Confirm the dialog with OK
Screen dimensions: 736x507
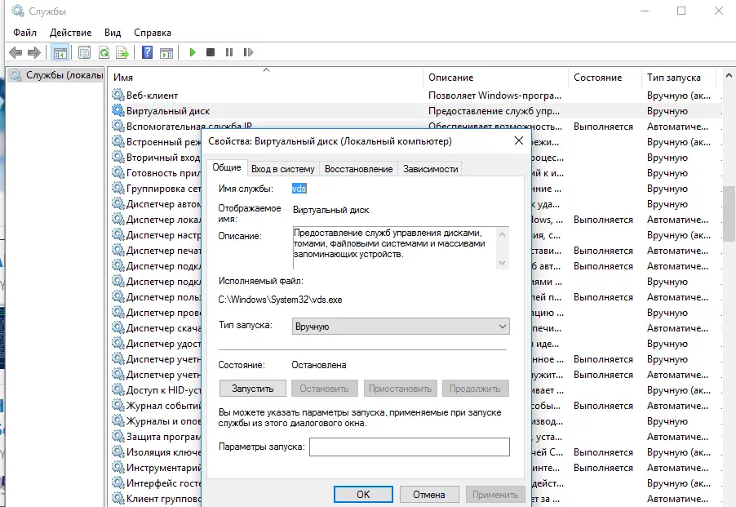point(363,494)
